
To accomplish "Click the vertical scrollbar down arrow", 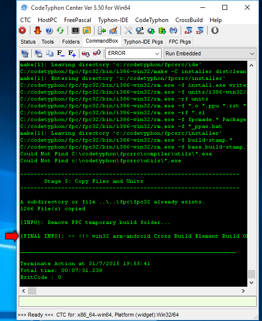I will point(252,282).
